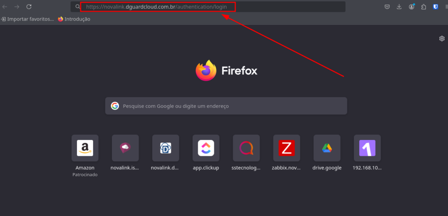Open the zabbix.nov... shortcut tile
Screen dimensions: 448x216
287,148
